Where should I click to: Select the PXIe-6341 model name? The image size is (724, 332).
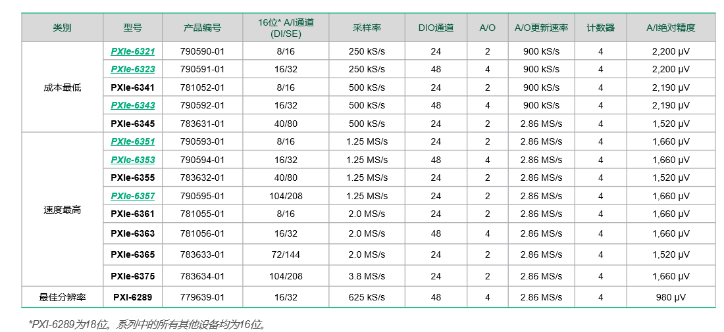tap(132, 87)
